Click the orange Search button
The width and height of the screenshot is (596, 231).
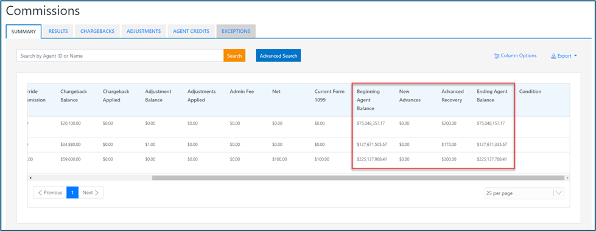point(234,56)
